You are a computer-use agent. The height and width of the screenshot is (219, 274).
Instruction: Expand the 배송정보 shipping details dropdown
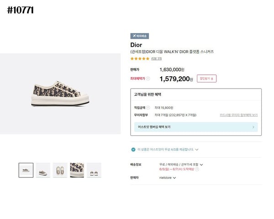201,164
